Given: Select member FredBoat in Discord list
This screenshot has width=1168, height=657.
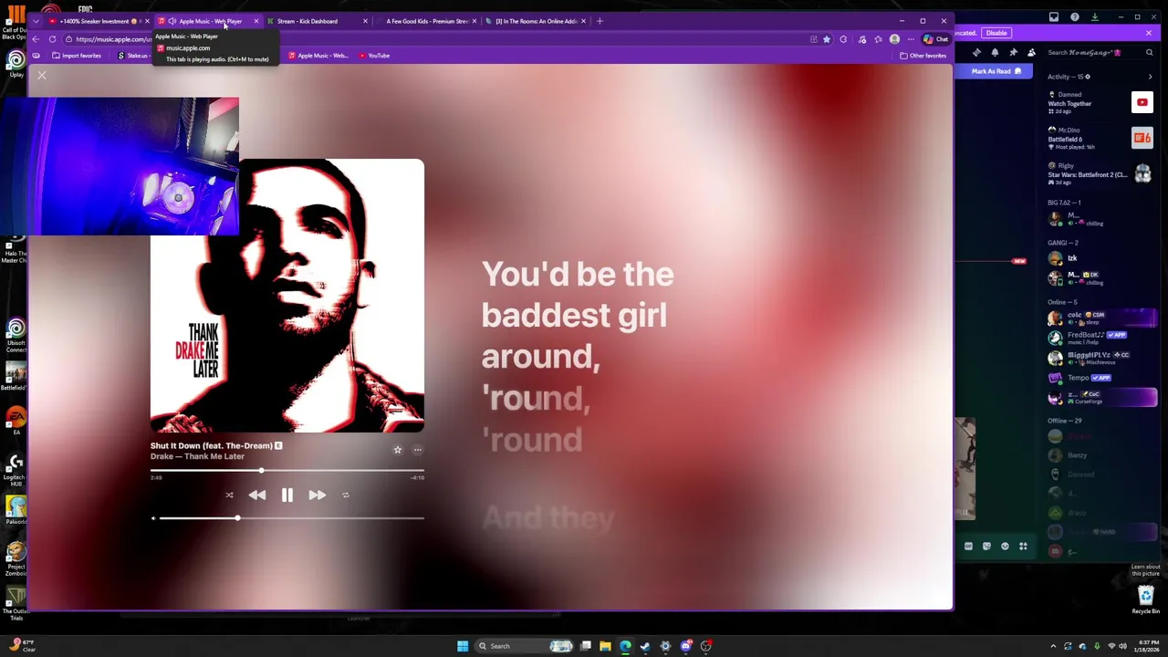Looking at the screenshot, I should pyautogui.click(x=1100, y=339).
